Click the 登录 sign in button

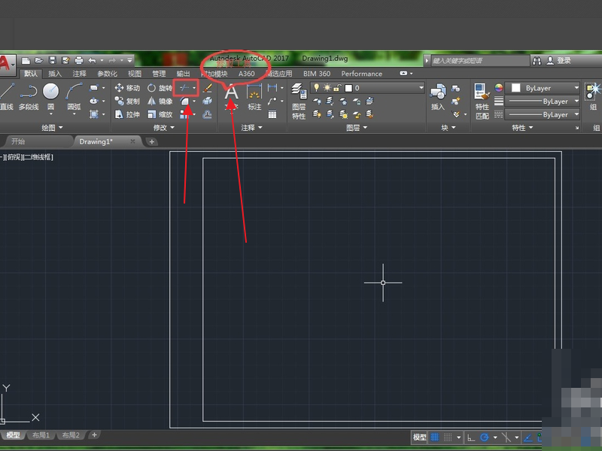click(x=559, y=61)
